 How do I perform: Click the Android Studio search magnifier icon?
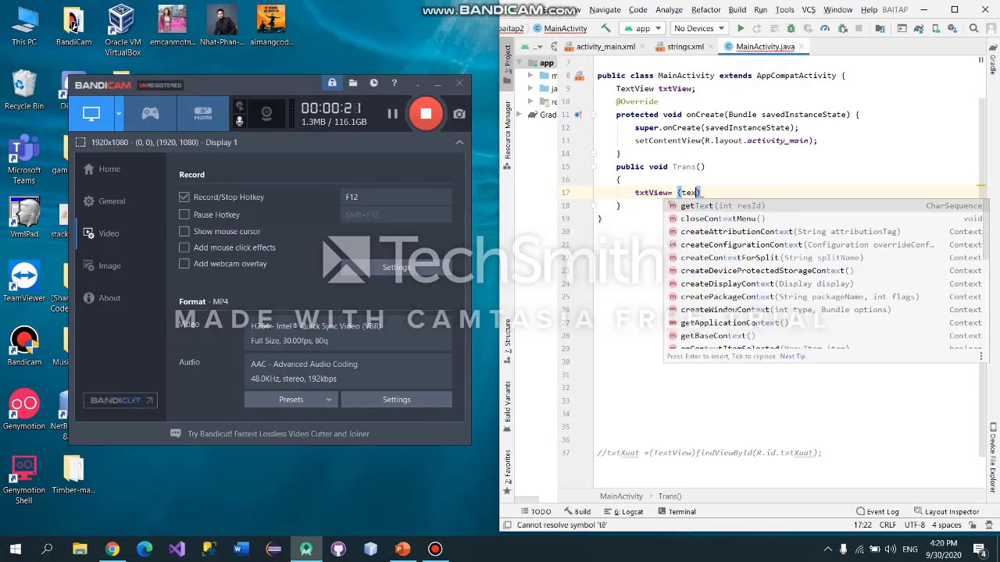pyautogui.click(x=974, y=28)
